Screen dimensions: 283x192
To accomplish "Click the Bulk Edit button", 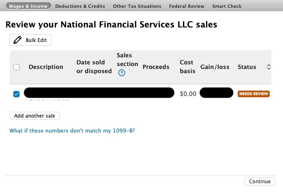I will [x=30, y=40].
